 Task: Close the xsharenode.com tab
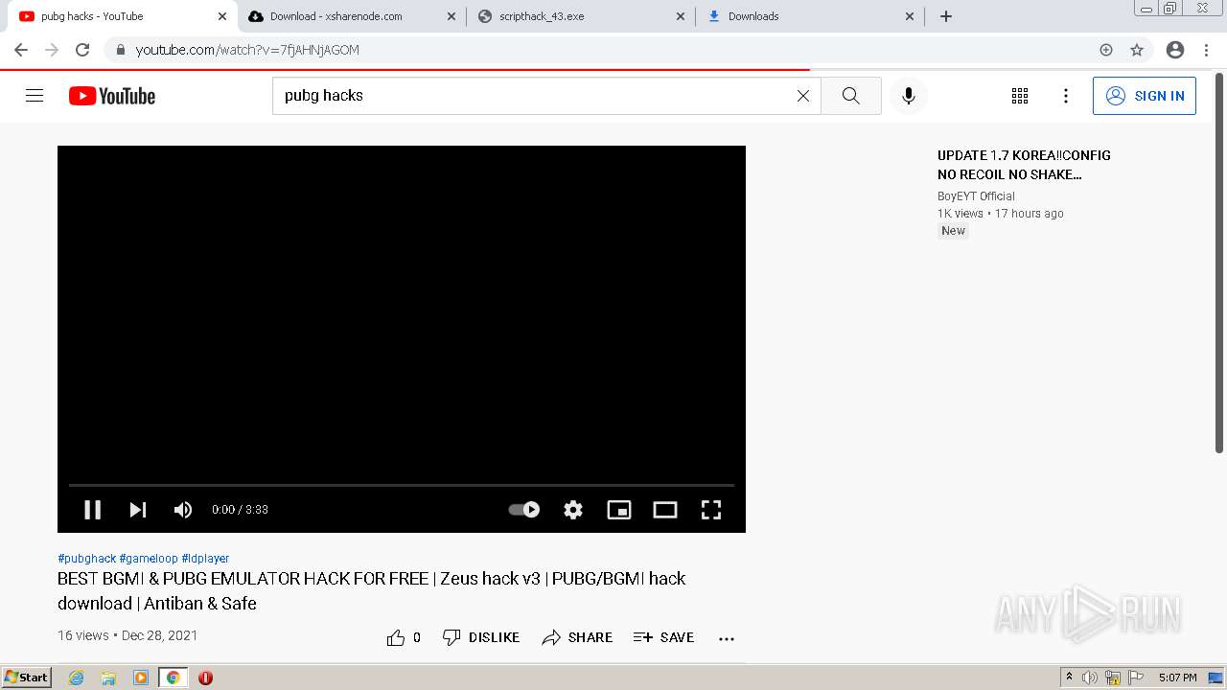[451, 16]
